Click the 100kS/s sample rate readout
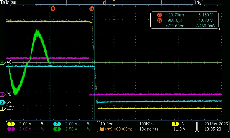This screenshot has width=230, height=138. tap(147, 124)
